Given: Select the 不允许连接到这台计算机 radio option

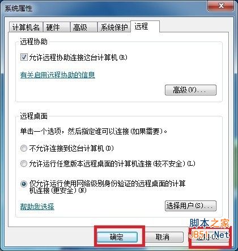Looking at the screenshot, I should [x=24, y=148].
